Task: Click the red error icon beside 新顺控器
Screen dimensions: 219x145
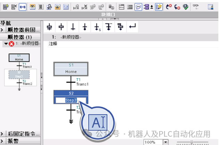Action: (x=11, y=44)
